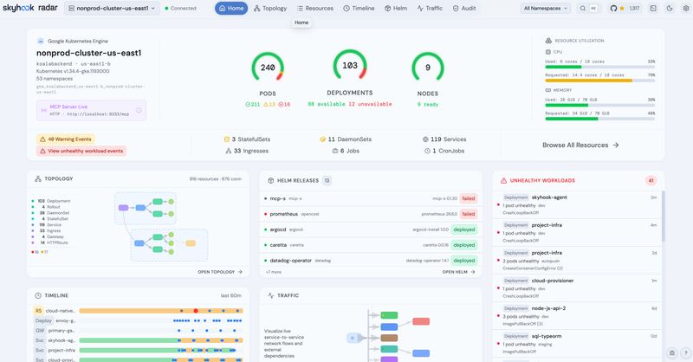Image resolution: width=693 pixels, height=362 pixels.
Task: Click CPU used progress bar
Action: pyautogui.click(x=599, y=67)
